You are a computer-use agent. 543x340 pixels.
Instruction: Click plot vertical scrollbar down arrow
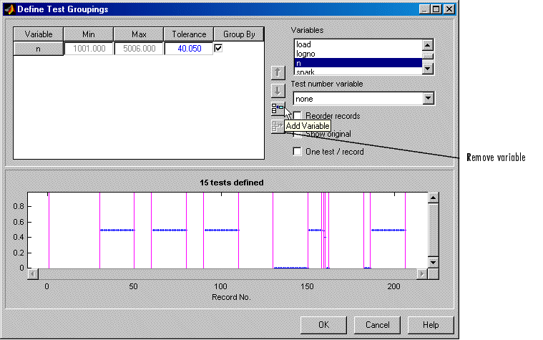tap(434, 263)
